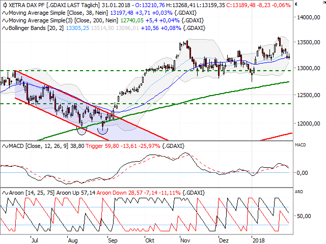Click the line icon before Bollinger Bands
326x244 pixels.
point(5,28)
